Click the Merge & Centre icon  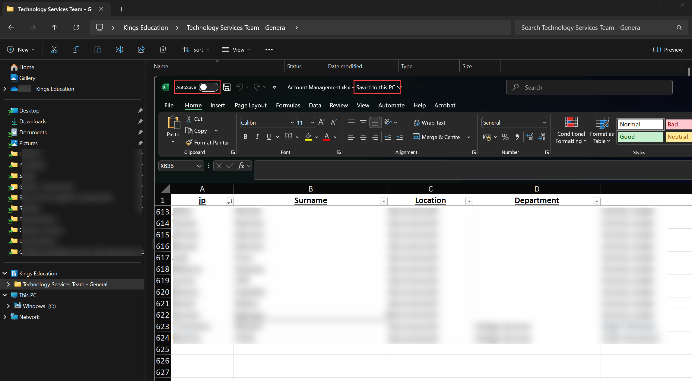[416, 137]
